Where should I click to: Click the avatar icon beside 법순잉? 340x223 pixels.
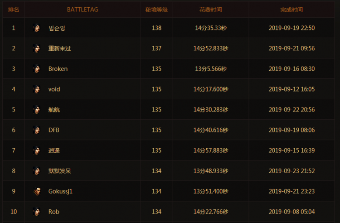[37, 28]
